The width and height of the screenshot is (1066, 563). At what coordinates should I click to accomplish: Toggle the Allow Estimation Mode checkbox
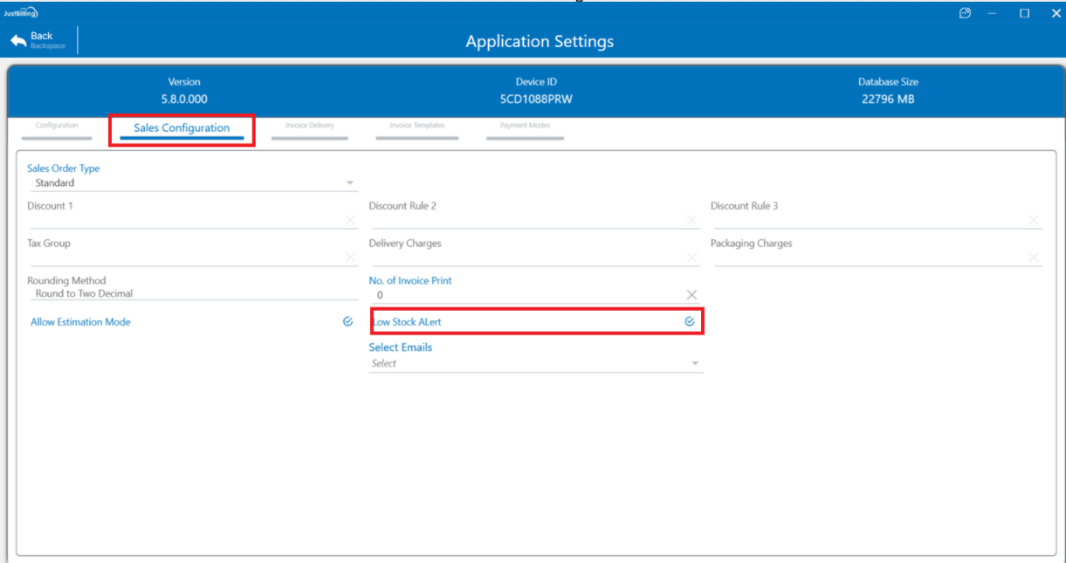pos(347,322)
